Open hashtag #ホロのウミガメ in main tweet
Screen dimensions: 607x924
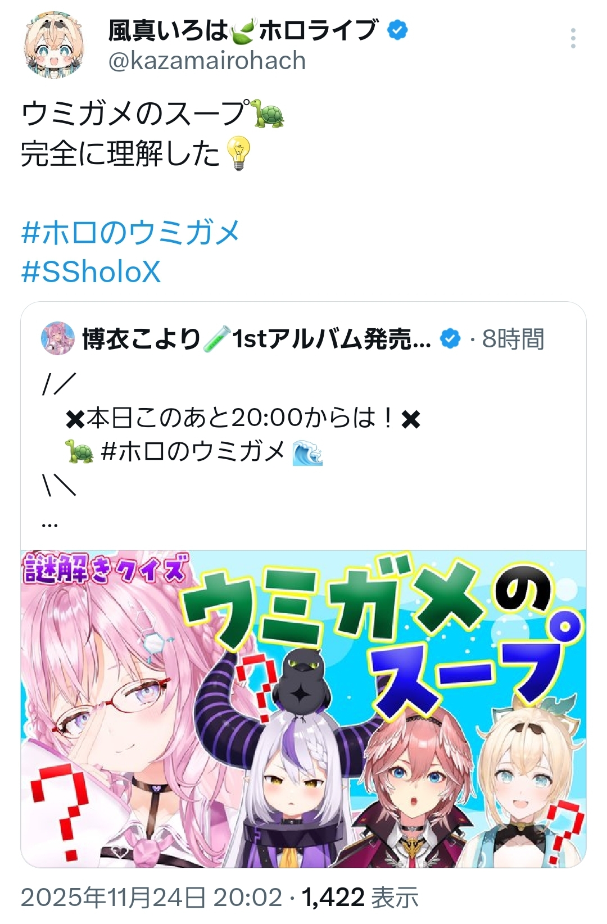point(130,233)
